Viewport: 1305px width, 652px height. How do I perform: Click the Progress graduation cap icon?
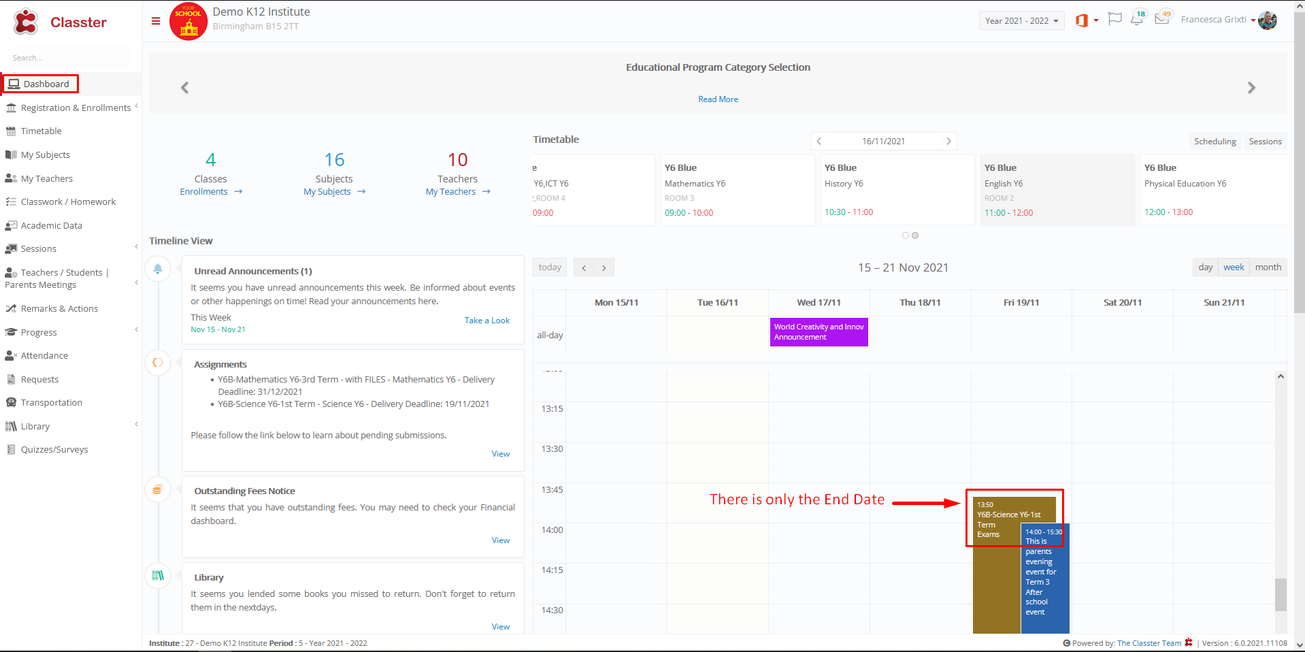click(x=11, y=332)
